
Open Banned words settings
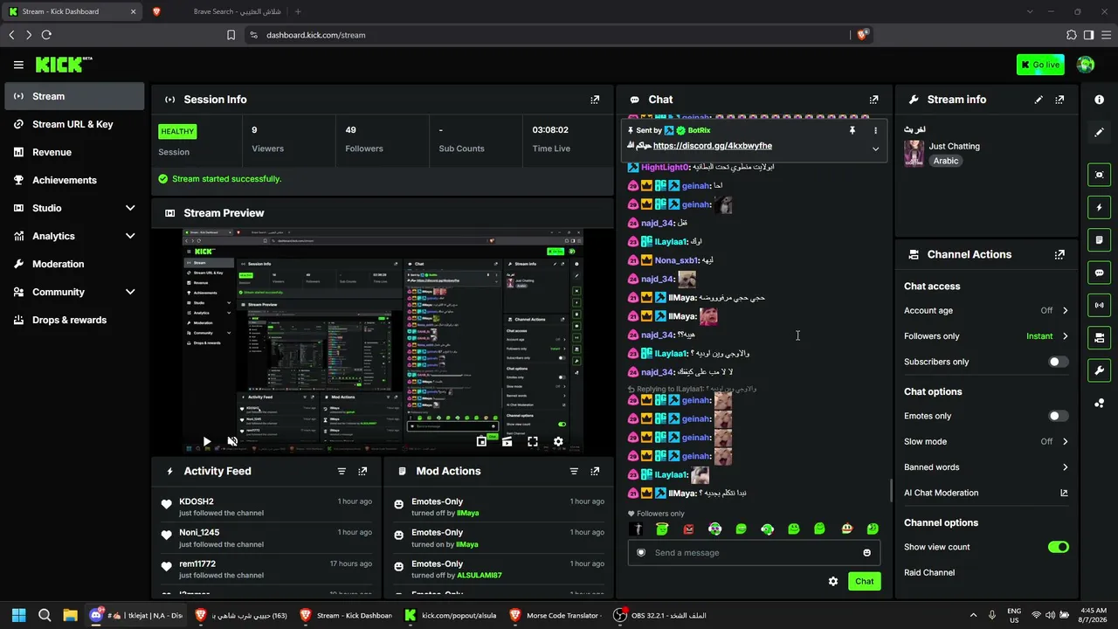pos(986,467)
